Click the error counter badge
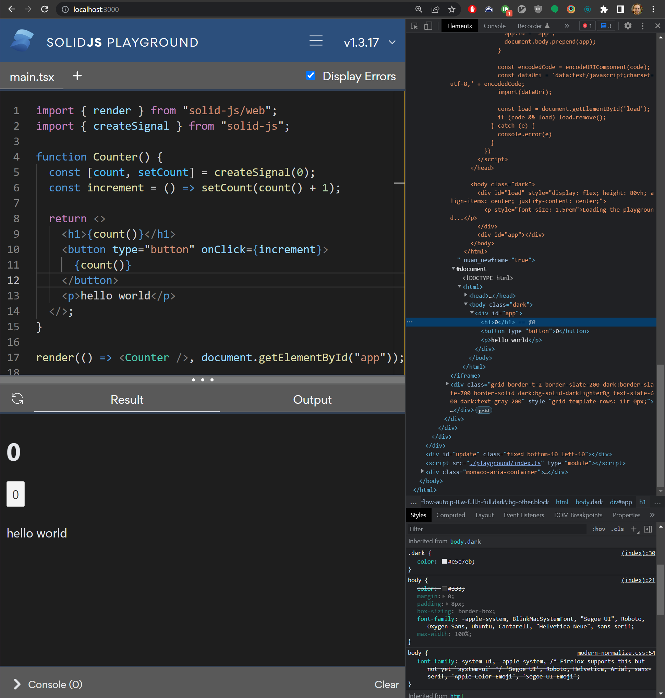The image size is (665, 698). tap(587, 25)
